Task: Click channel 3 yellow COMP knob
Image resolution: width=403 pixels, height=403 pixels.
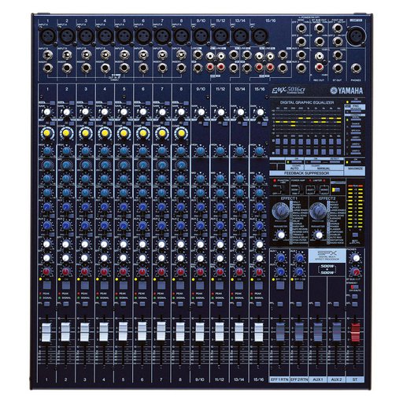Action: coord(85,133)
